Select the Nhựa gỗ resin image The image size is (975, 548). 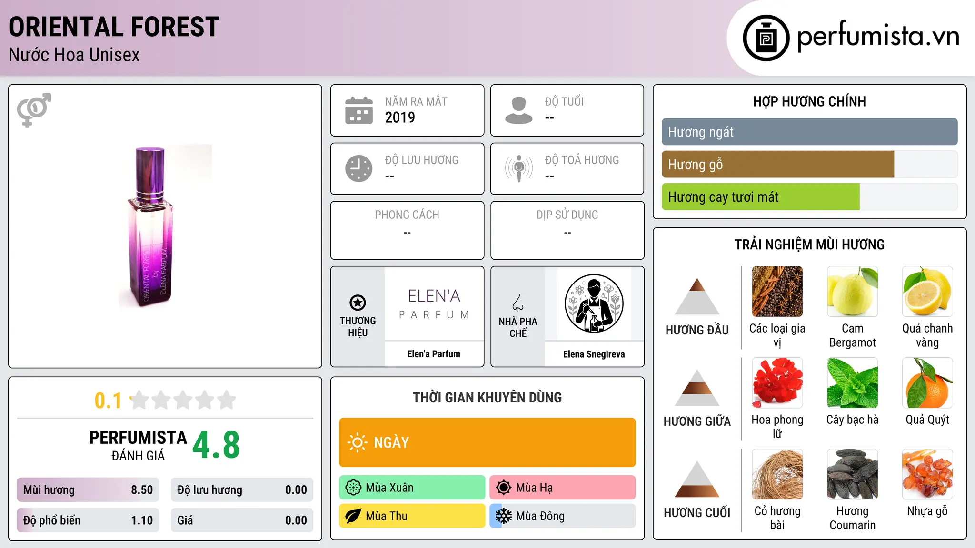(x=927, y=474)
